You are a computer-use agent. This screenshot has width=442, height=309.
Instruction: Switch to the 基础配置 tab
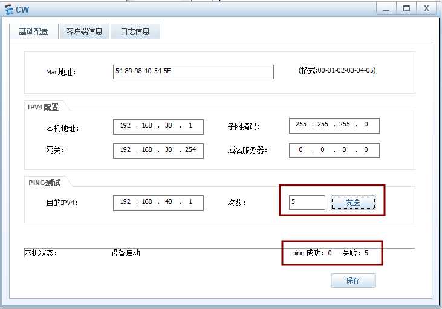pos(34,31)
